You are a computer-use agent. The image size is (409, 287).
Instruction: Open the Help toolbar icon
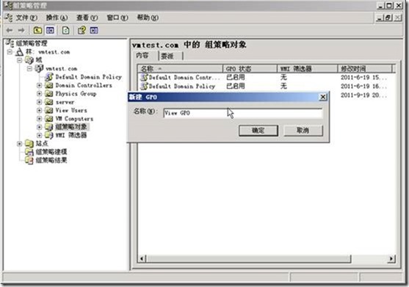pos(82,31)
